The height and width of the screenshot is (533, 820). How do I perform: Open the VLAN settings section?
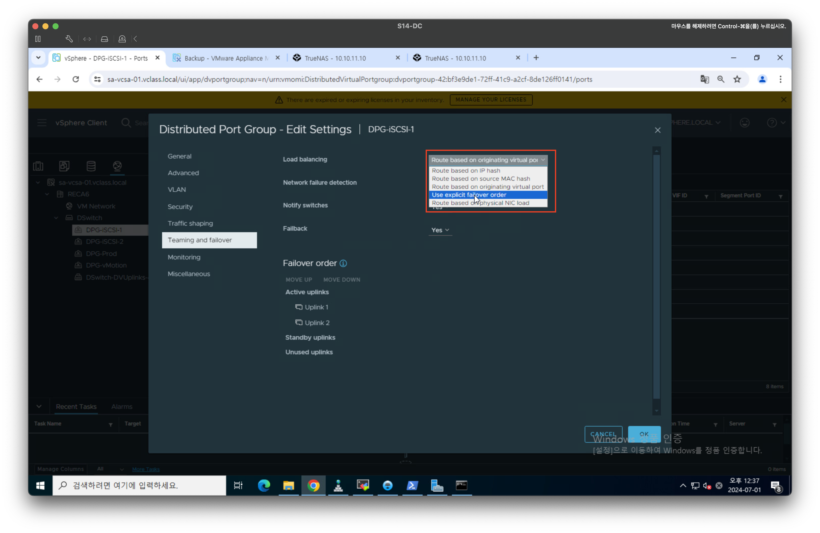click(x=177, y=190)
